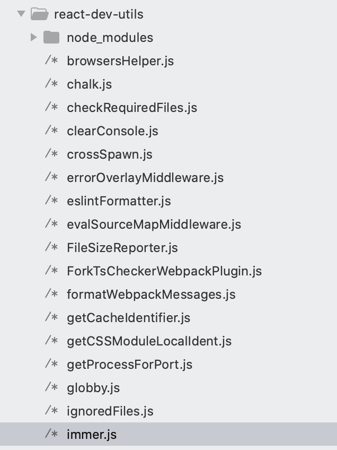Click the file icon next to globby.js

(x=51, y=387)
